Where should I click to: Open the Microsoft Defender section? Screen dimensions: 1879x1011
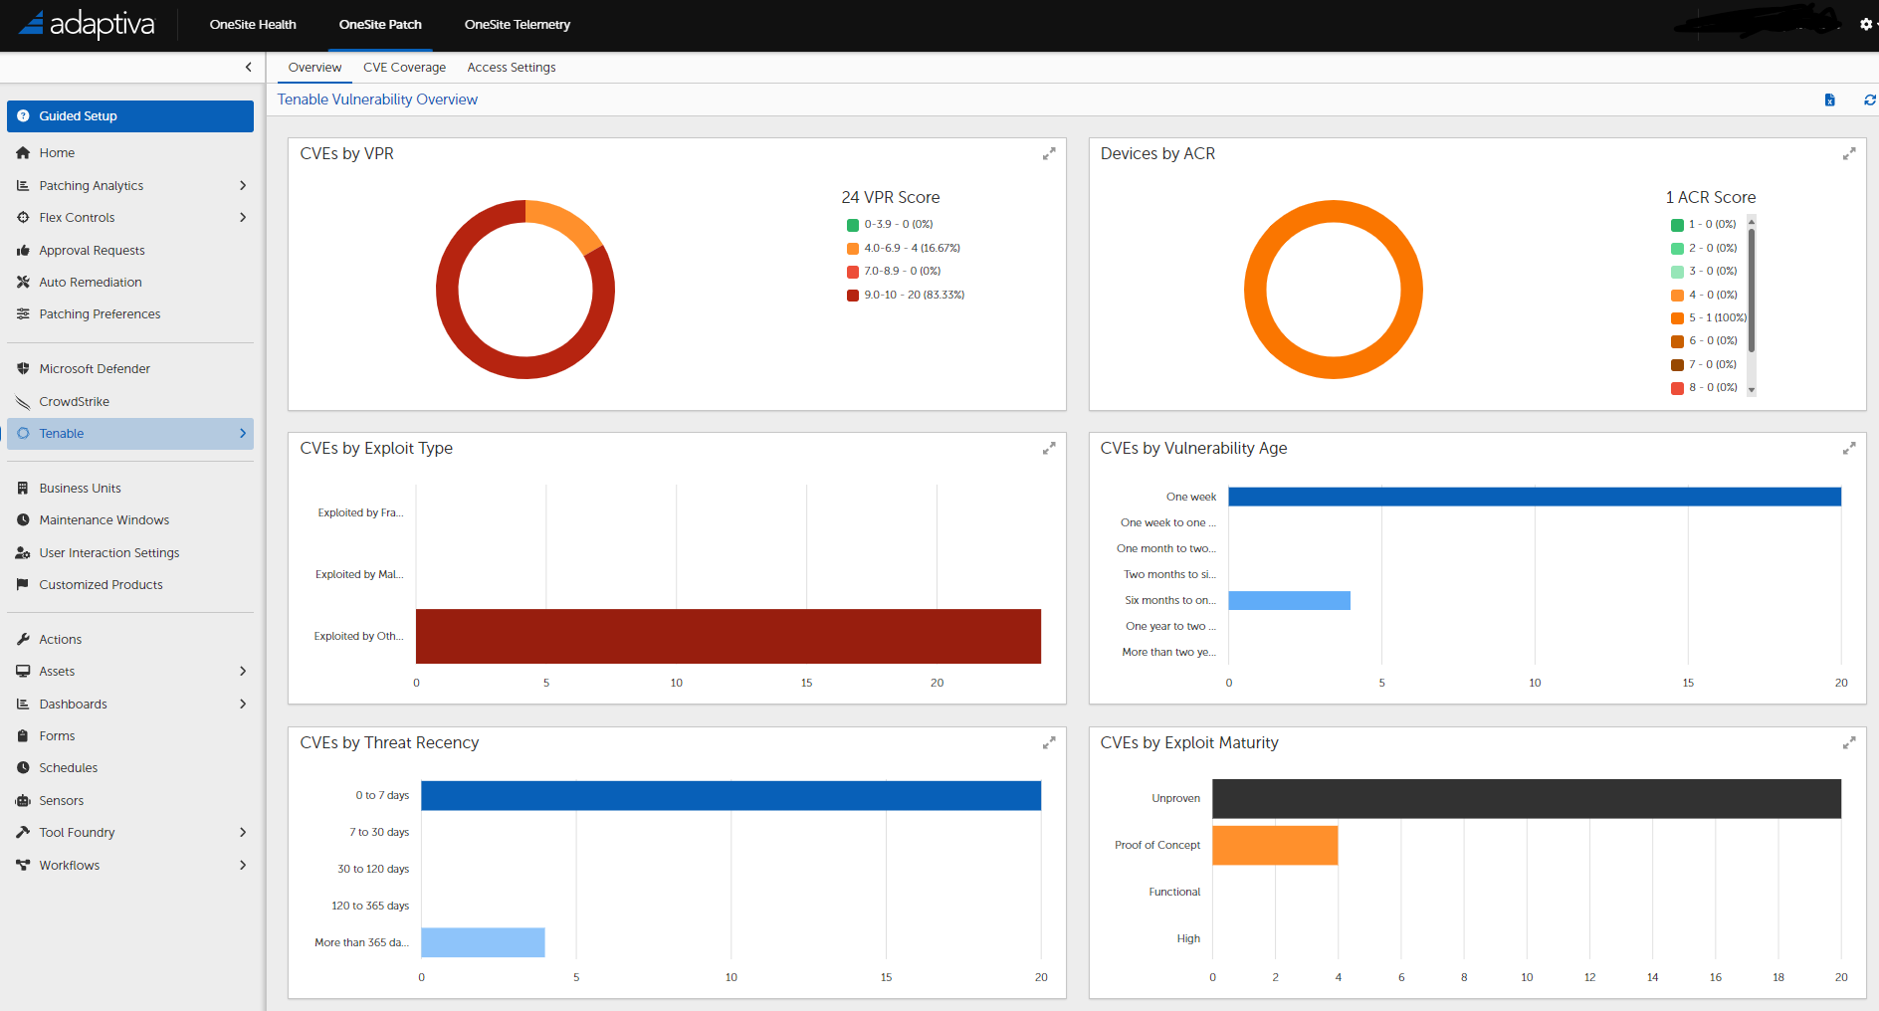(95, 368)
